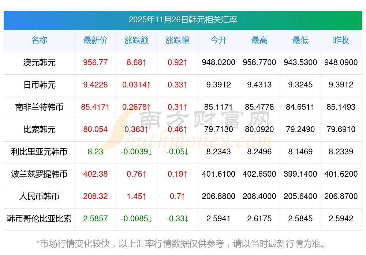Viewport: 366px width, 255px height.
Task: Click the change amount 0.76↑
Action: coord(136,174)
